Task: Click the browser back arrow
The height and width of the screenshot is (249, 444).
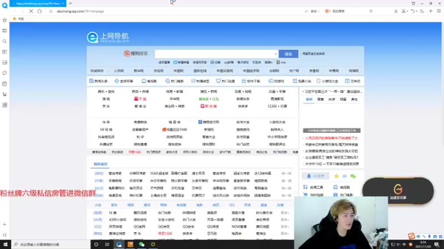Action: tap(15, 11)
